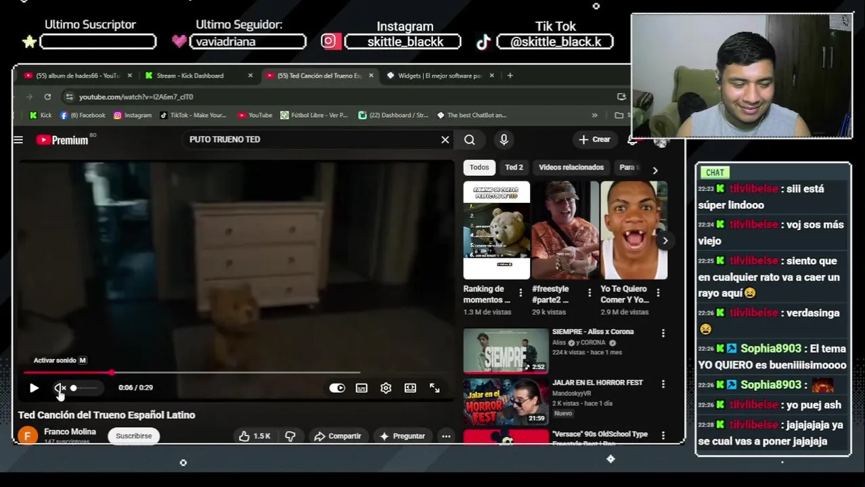Open The best ChatBot bookmark

pyautogui.click(x=472, y=115)
